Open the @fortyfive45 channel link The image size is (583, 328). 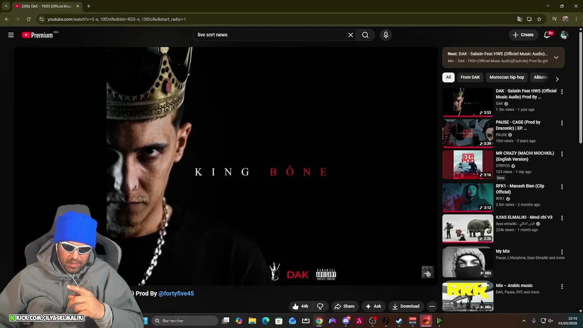click(x=176, y=293)
